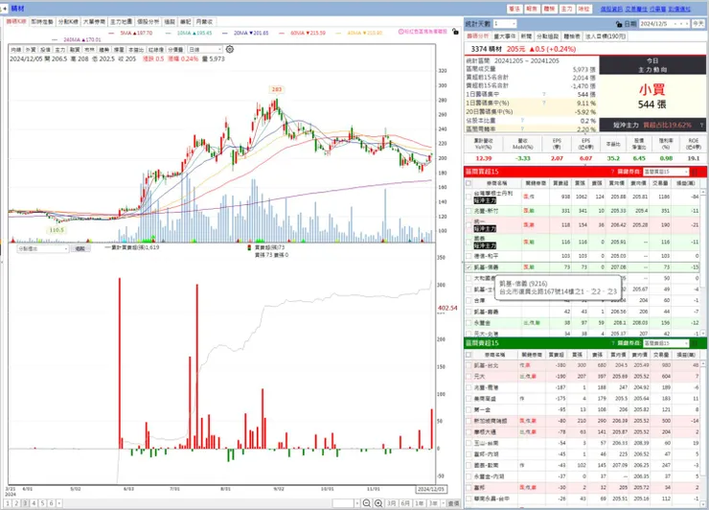This screenshot has height=510, width=709.
Task: Click the help icon in the 區間賣超15 header
Action: (612, 343)
